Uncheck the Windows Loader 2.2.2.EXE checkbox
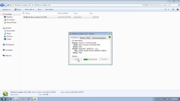Viewport: 180px width, 101px height. coord(24,17)
